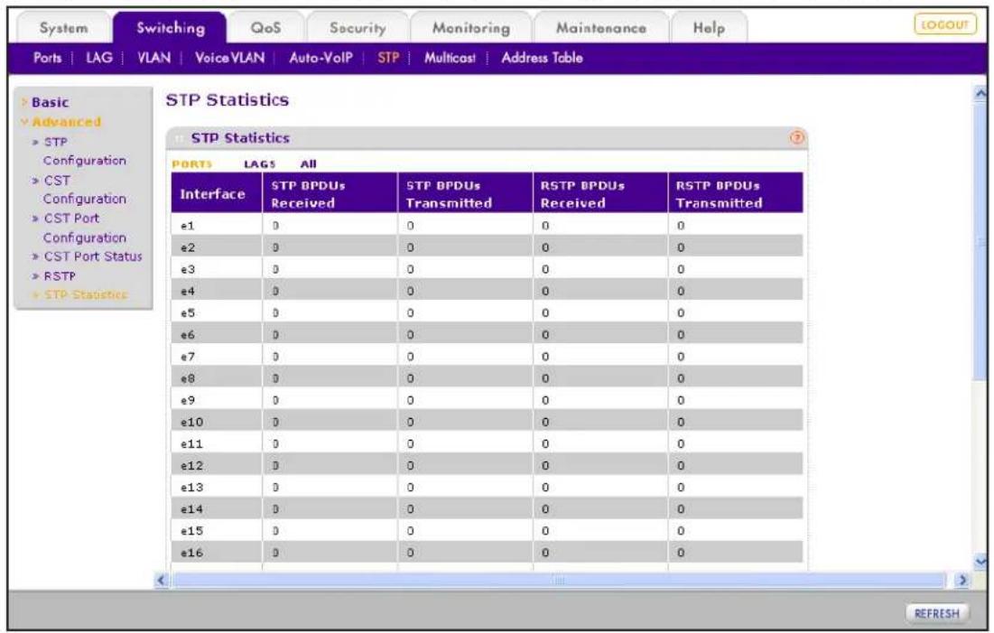Select interface row e9
This screenshot has width=994, height=633.
pos(487,400)
